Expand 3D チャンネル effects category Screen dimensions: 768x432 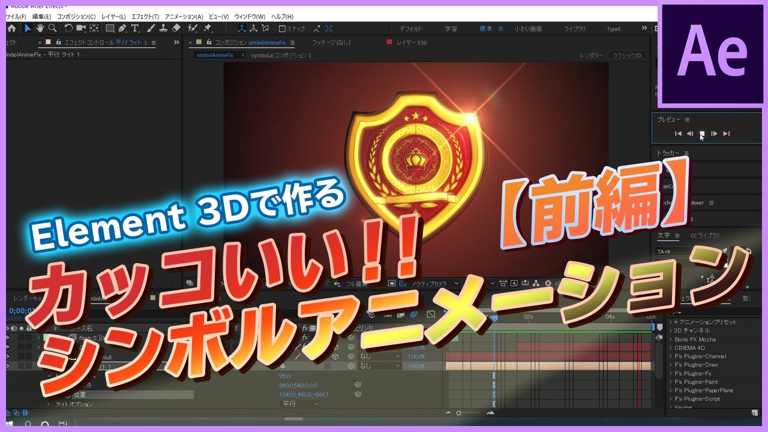click(671, 331)
